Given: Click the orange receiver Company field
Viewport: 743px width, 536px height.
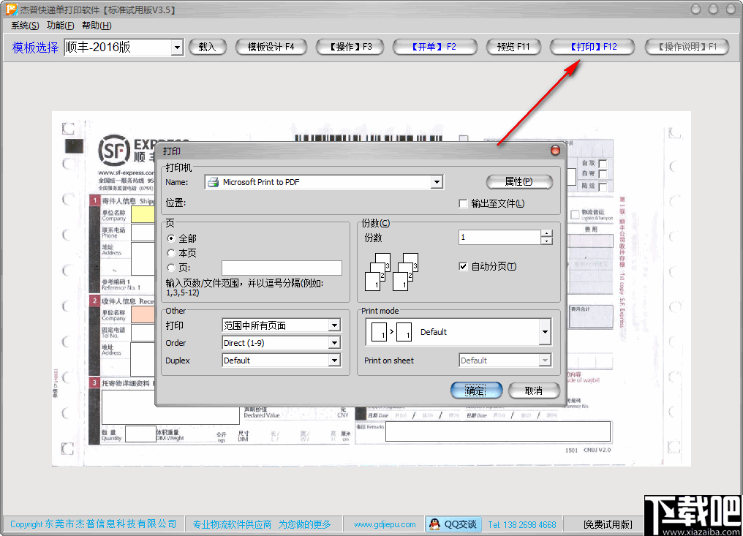Looking at the screenshot, I should 143,314.
